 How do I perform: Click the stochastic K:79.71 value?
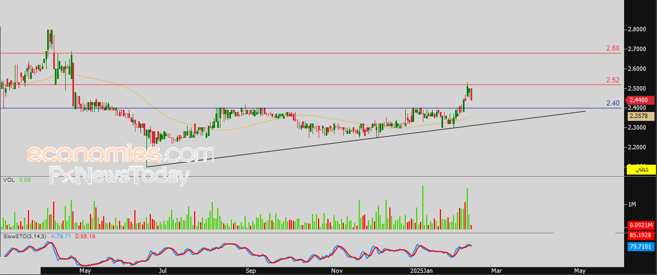coord(61,237)
